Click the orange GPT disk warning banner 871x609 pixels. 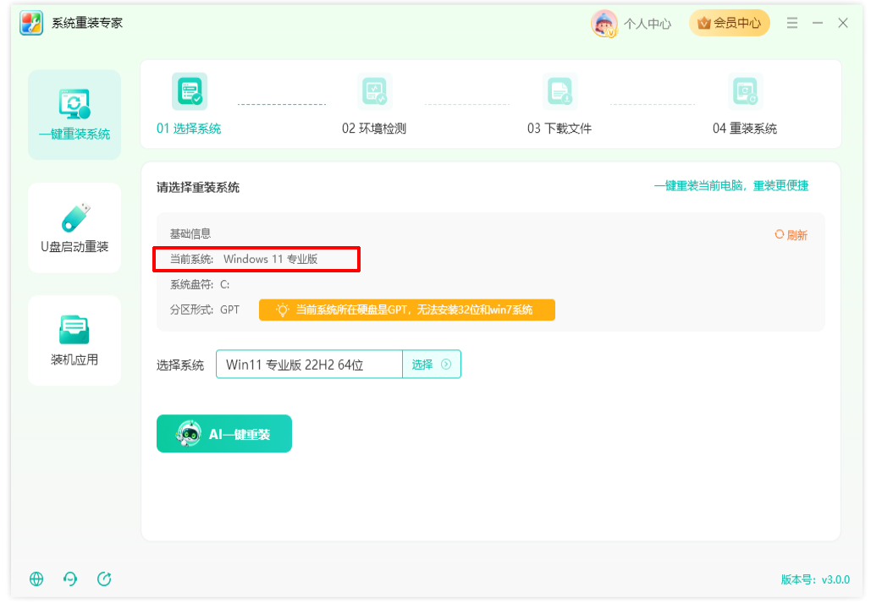406,310
